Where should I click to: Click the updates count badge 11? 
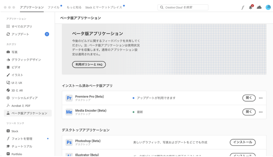pyautogui.click(x=47, y=34)
